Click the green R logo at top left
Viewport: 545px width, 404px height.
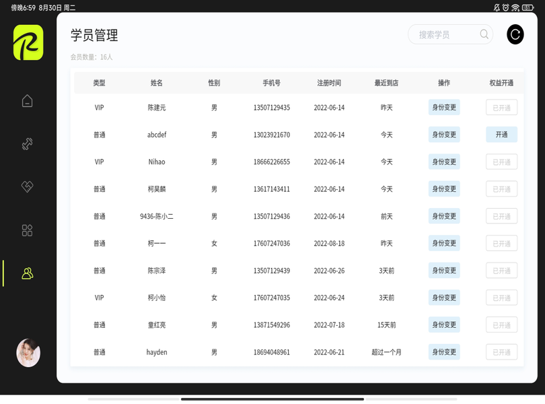pyautogui.click(x=27, y=43)
